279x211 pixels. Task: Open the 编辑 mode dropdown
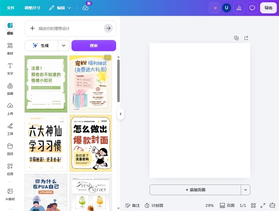(60, 8)
